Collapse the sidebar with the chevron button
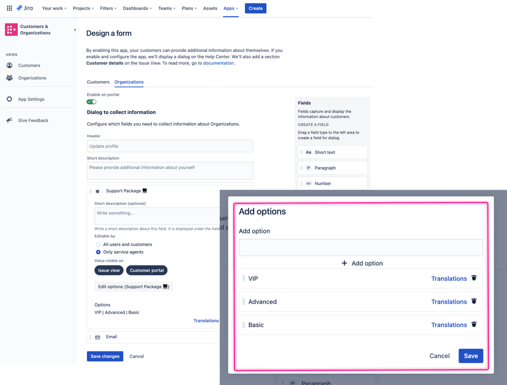This screenshot has height=385, width=507. click(x=75, y=30)
